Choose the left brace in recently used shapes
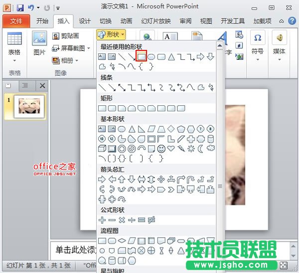 tap(141, 67)
